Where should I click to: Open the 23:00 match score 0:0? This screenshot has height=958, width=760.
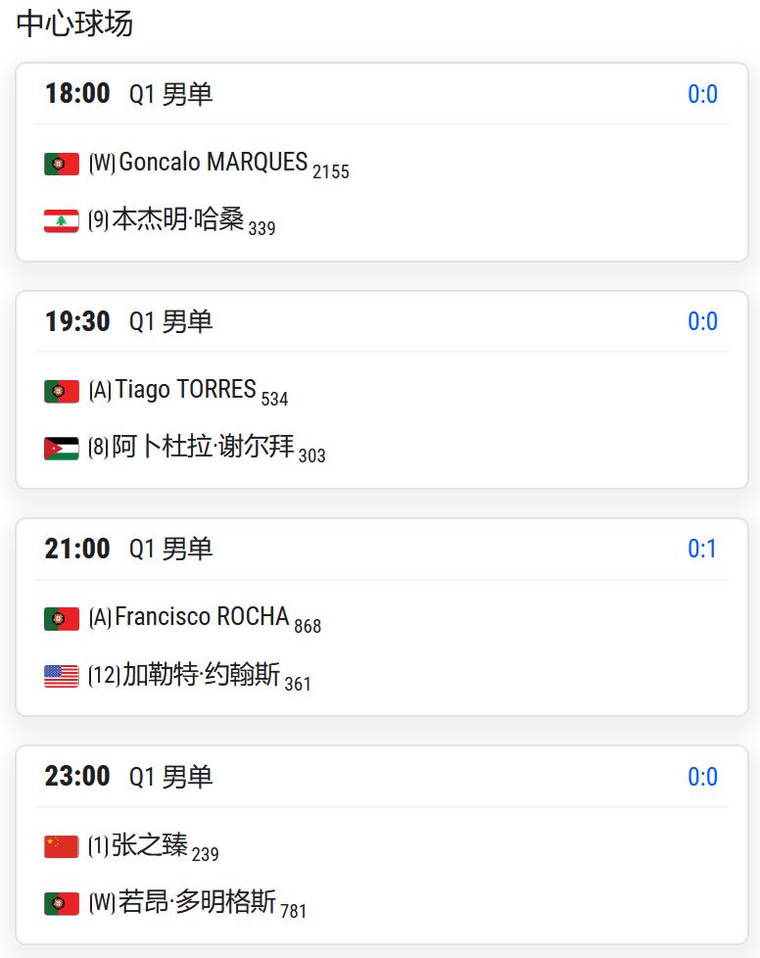click(x=702, y=777)
